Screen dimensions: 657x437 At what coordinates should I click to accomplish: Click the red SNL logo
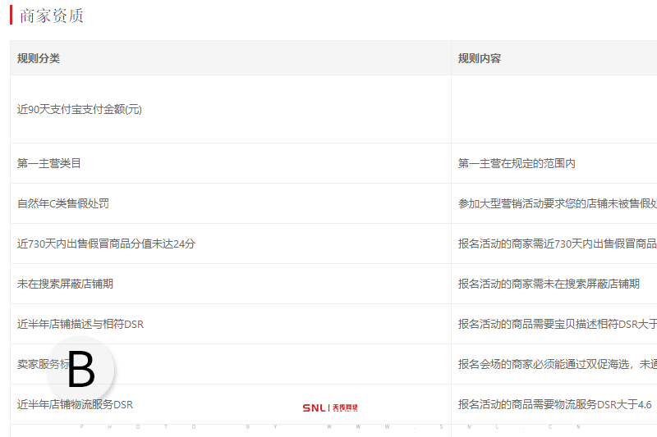(x=329, y=407)
